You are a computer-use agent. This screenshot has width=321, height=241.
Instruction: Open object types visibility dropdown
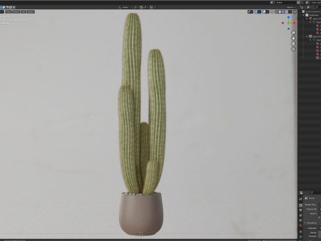pyautogui.click(x=250, y=11)
